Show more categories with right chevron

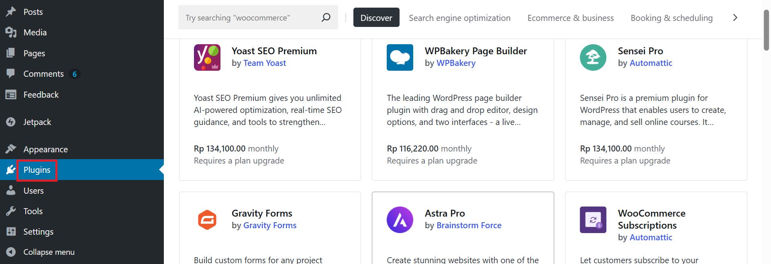point(735,17)
